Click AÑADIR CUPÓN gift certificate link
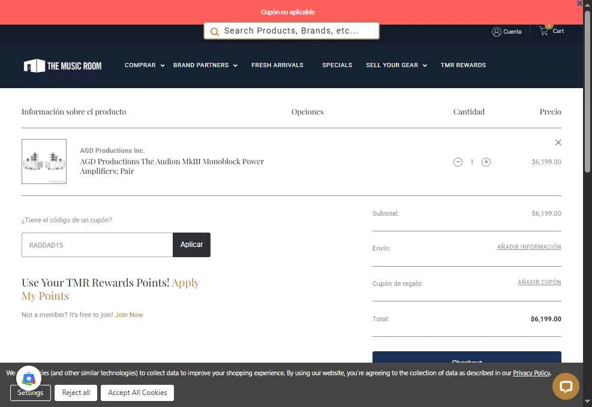Screen dimensions: 592x407 click(x=539, y=282)
